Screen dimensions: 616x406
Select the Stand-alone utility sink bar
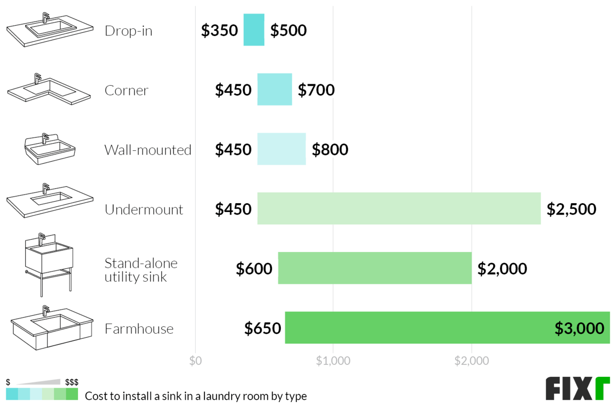[375, 268]
